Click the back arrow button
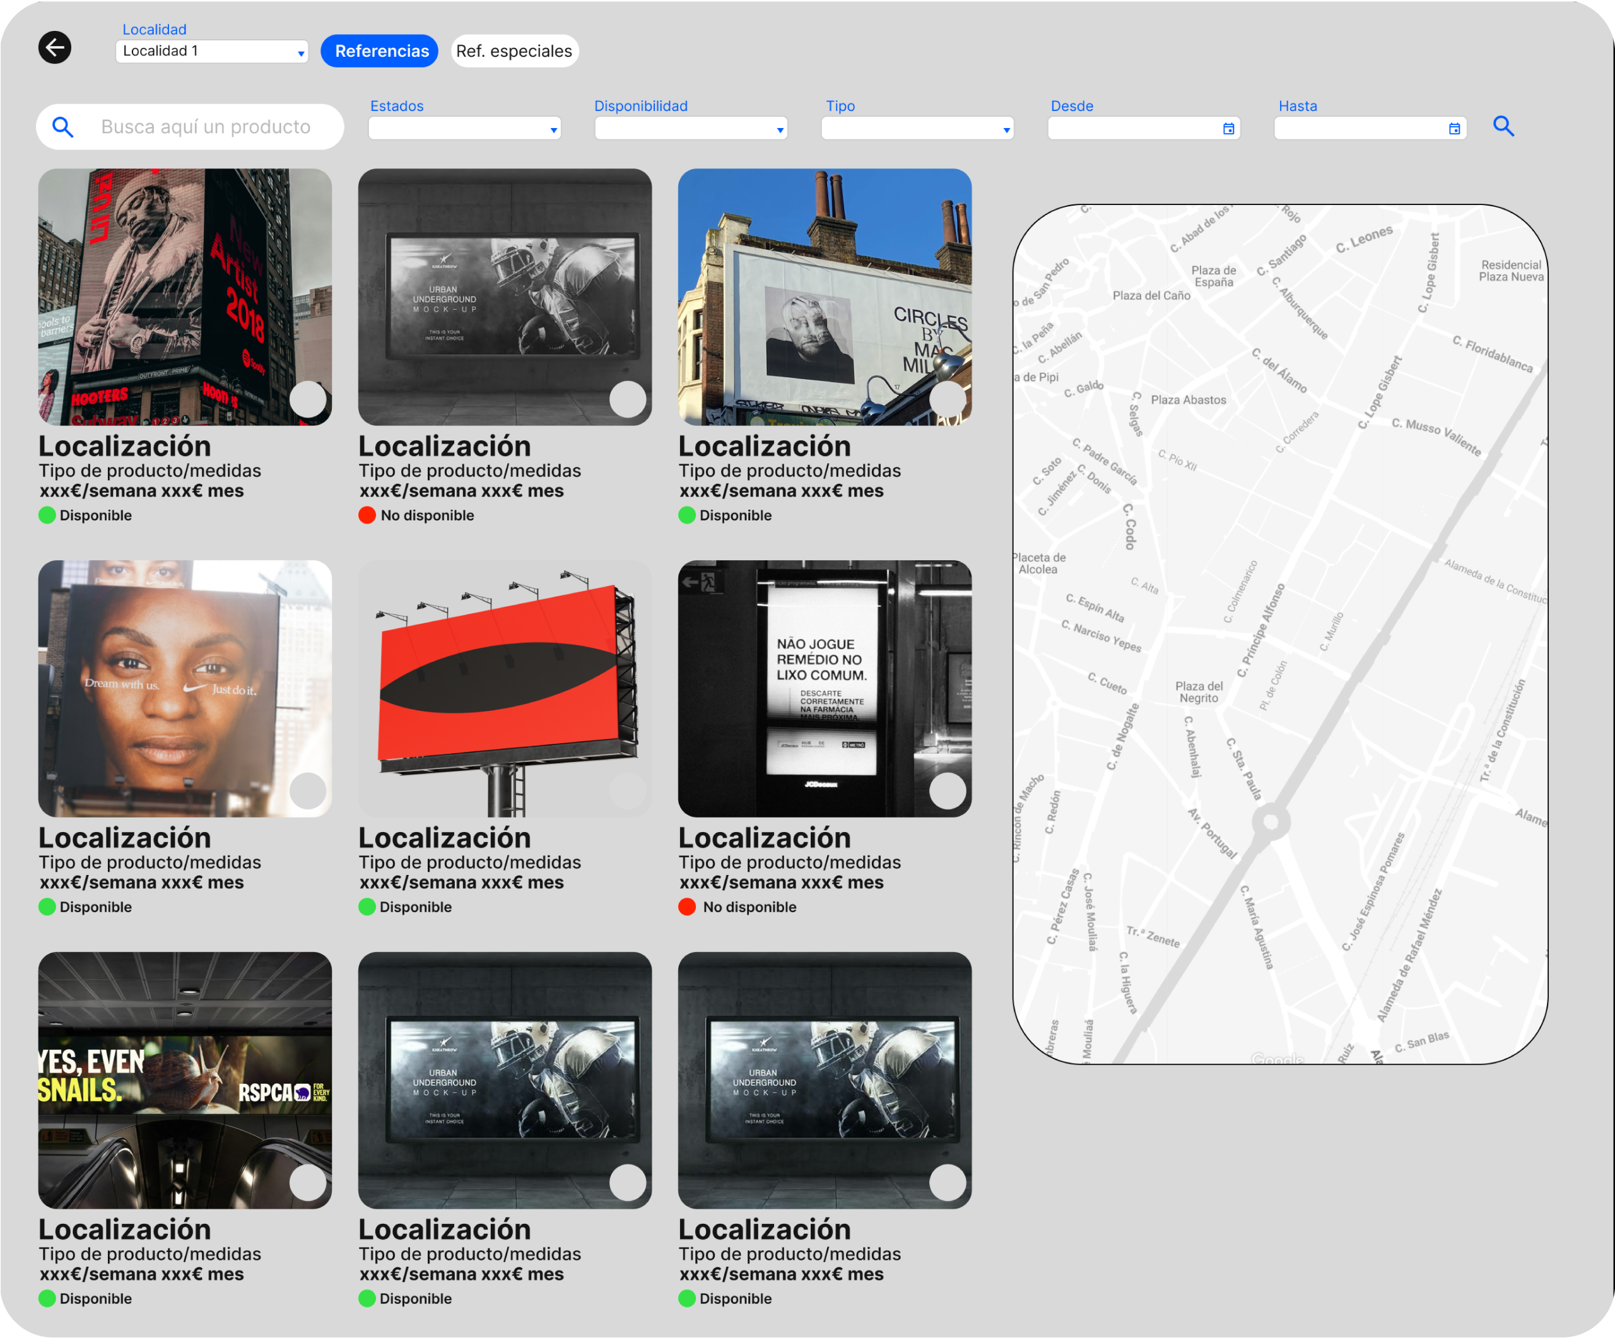This screenshot has width=1615, height=1338. coord(55,48)
